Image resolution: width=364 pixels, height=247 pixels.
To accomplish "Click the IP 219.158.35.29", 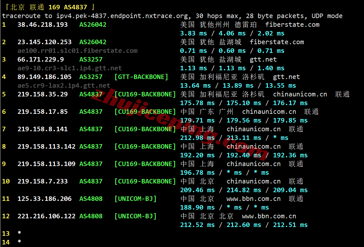I will click(43, 94).
